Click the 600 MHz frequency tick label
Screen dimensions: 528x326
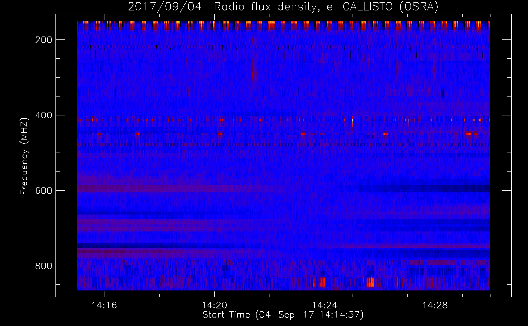tap(44, 191)
